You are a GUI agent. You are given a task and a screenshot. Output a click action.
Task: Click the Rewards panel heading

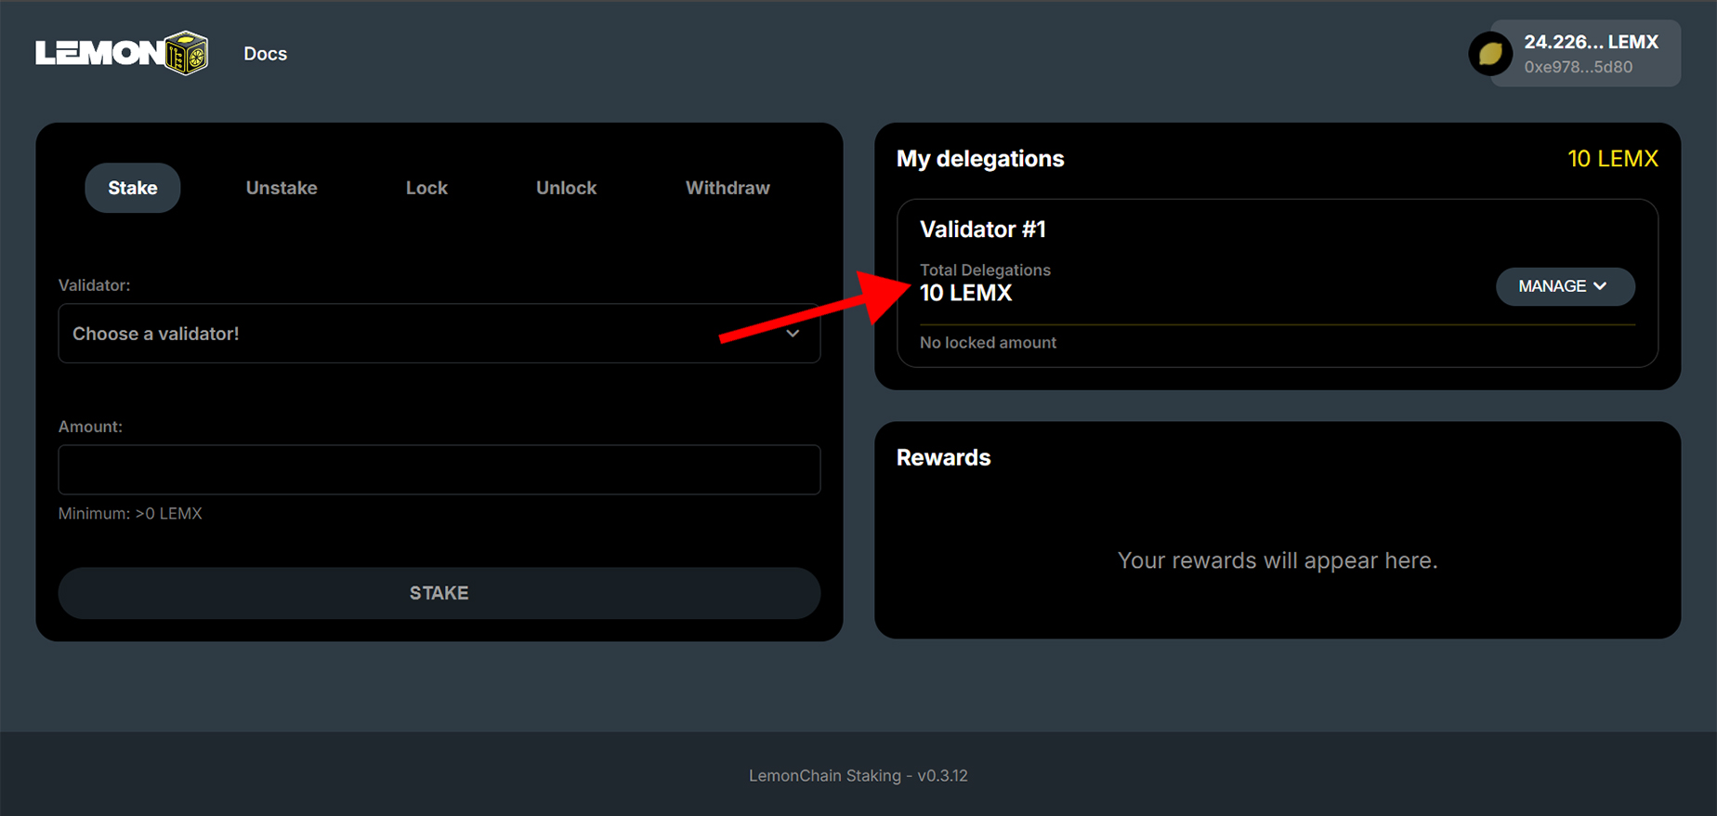(943, 457)
